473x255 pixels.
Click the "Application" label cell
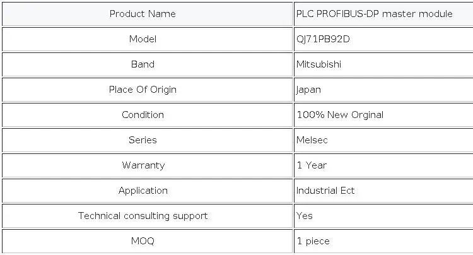click(x=143, y=191)
